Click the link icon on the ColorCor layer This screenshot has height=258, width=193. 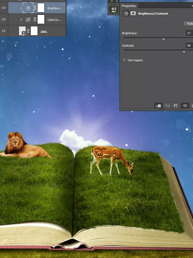pos(35,20)
